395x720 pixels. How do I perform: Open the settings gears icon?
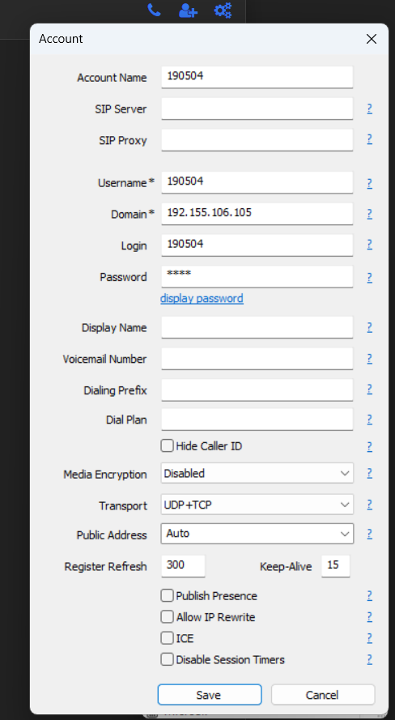[223, 10]
